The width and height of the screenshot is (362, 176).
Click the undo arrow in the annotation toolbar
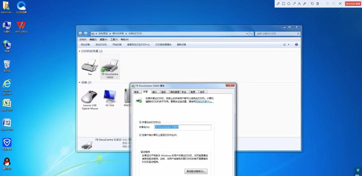coord(312,4)
